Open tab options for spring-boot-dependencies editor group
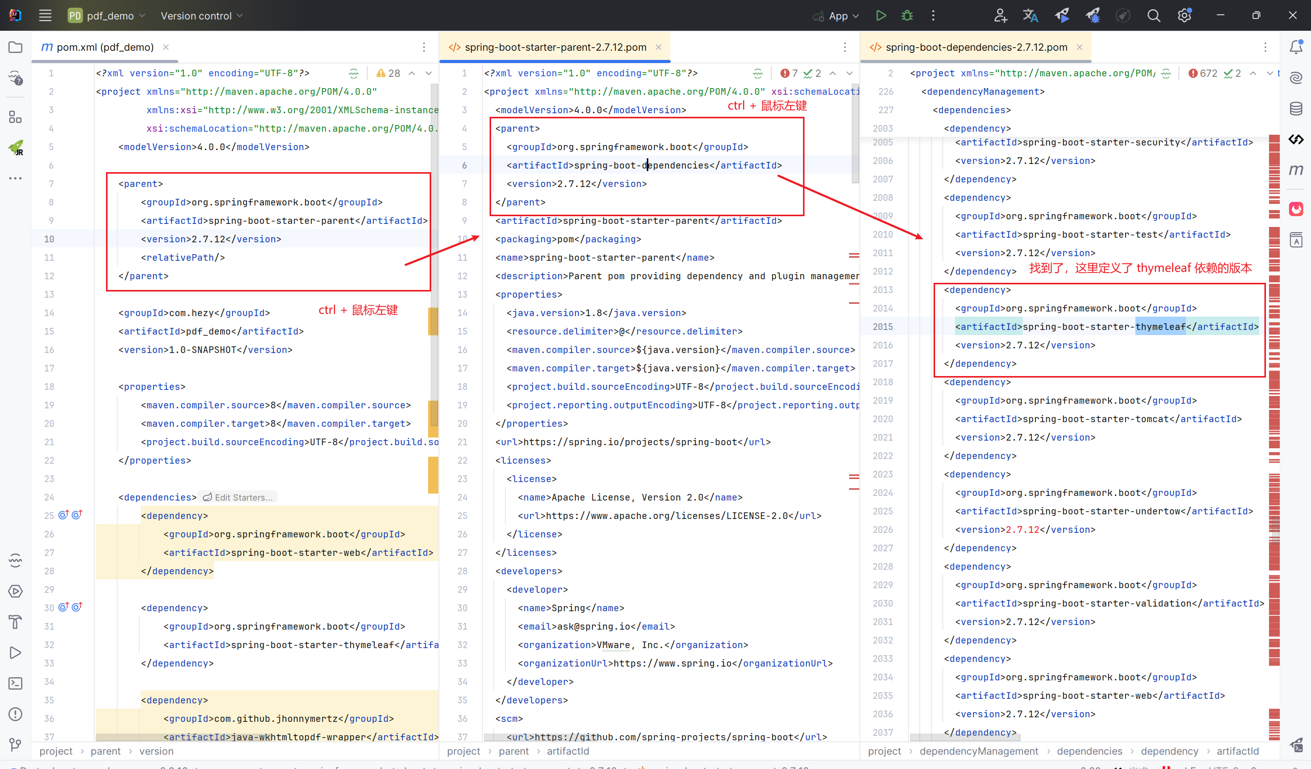This screenshot has height=769, width=1311. point(1265,47)
